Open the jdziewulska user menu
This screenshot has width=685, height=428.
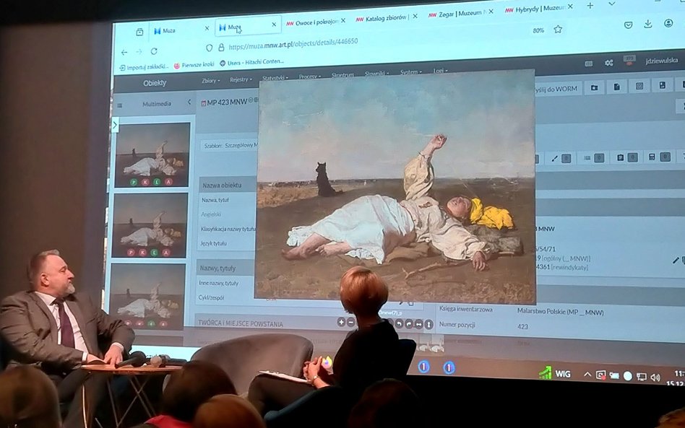(x=661, y=61)
